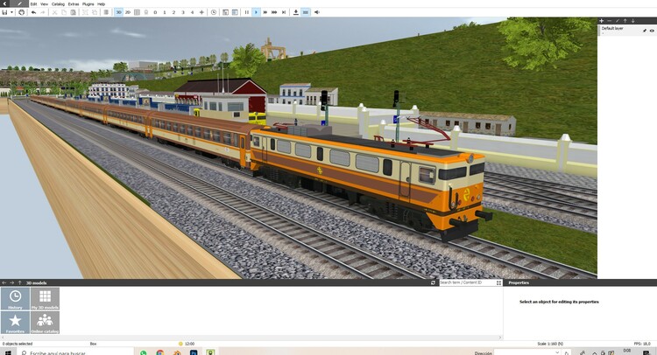
Task: Add a new layer with plus icon
Action: point(601,20)
